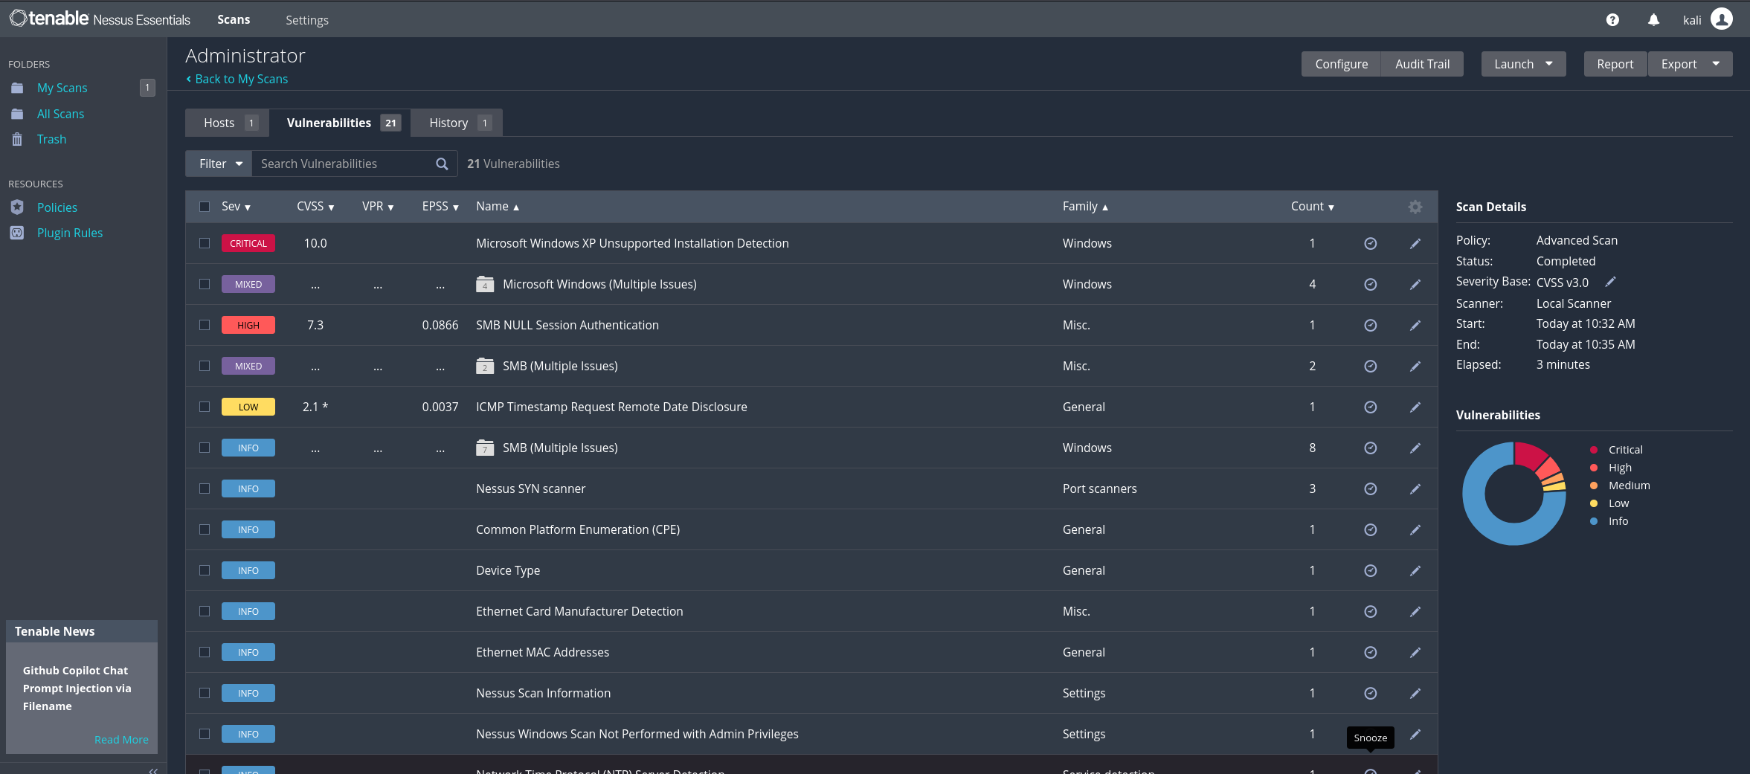Edit the Common Platform Enumeration row

click(1415, 530)
